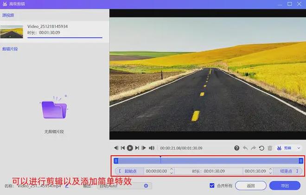Delete clip using trash icon
Screen dimensions: 306x195
(270, 148)
